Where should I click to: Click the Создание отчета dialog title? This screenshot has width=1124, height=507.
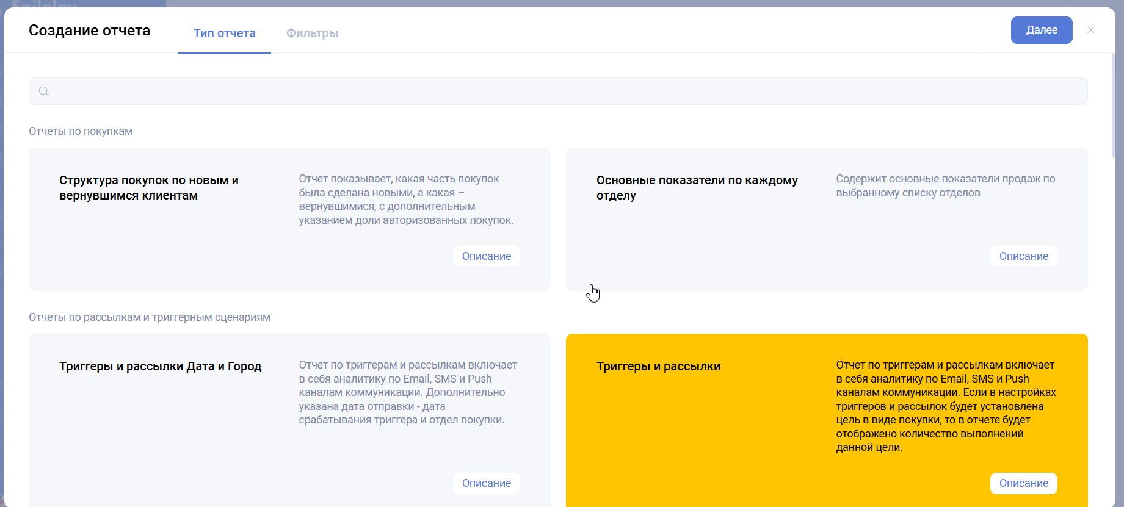89,31
